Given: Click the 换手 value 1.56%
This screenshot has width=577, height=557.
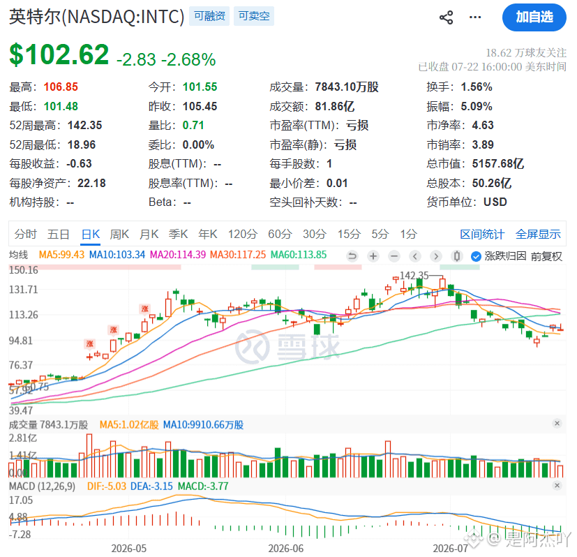Looking at the screenshot, I should (x=476, y=87).
